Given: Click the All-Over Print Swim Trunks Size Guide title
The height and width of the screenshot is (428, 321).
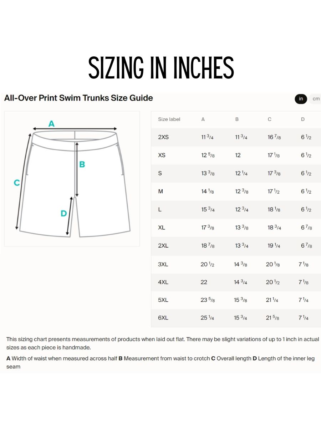Looking at the screenshot, I should coord(78,98).
